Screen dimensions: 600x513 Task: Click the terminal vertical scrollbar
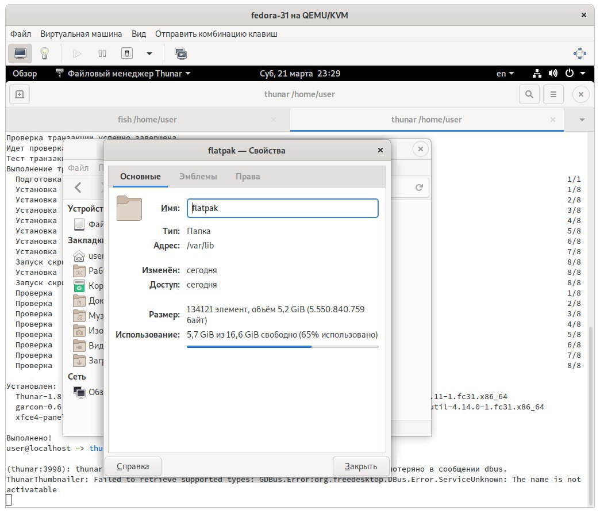click(591, 416)
